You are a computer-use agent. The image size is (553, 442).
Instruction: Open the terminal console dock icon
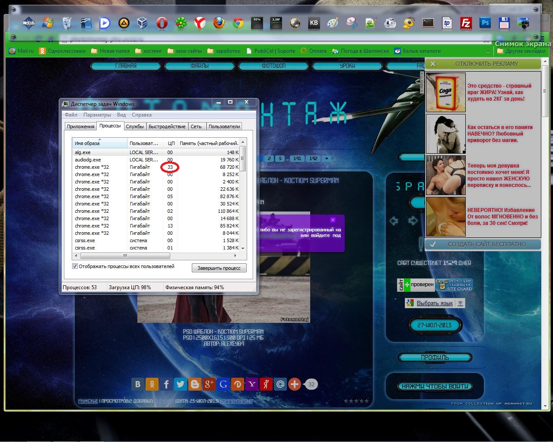(x=428, y=23)
